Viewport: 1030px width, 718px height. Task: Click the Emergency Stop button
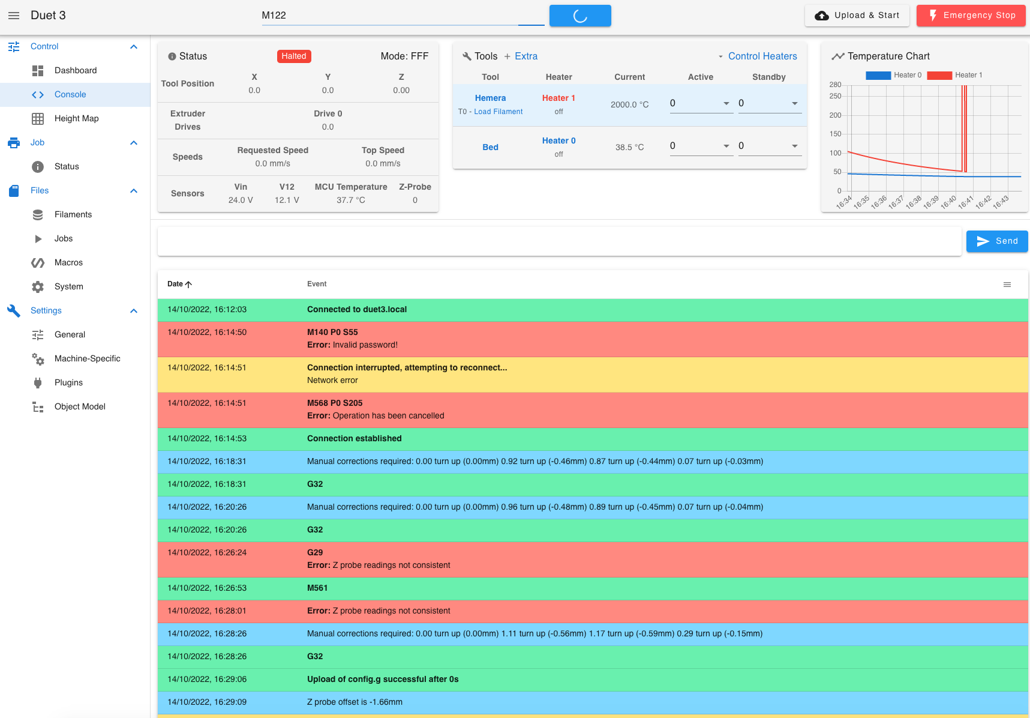point(971,16)
